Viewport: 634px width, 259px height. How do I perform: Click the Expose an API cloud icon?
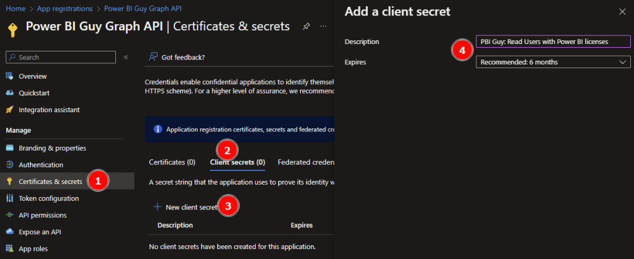[9, 232]
